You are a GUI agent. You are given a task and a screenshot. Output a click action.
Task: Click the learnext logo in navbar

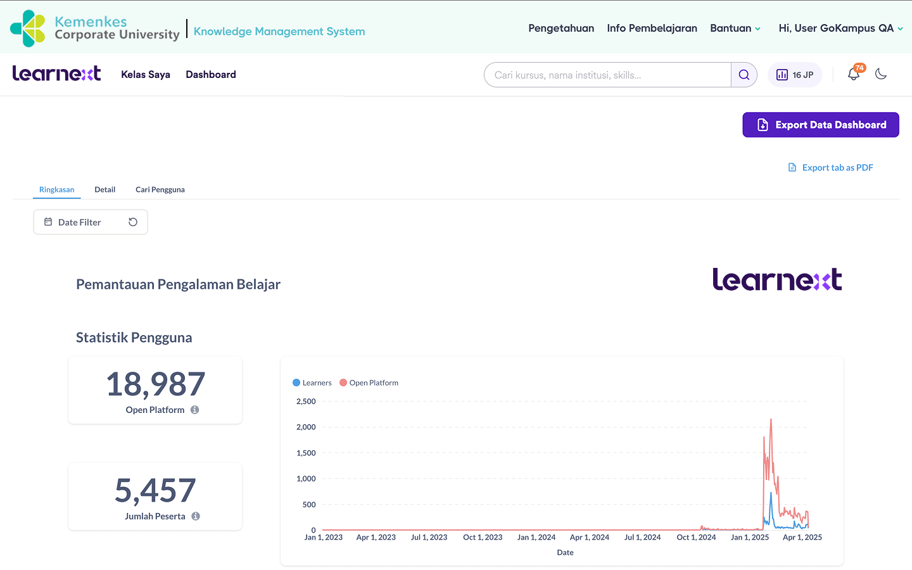(x=56, y=74)
